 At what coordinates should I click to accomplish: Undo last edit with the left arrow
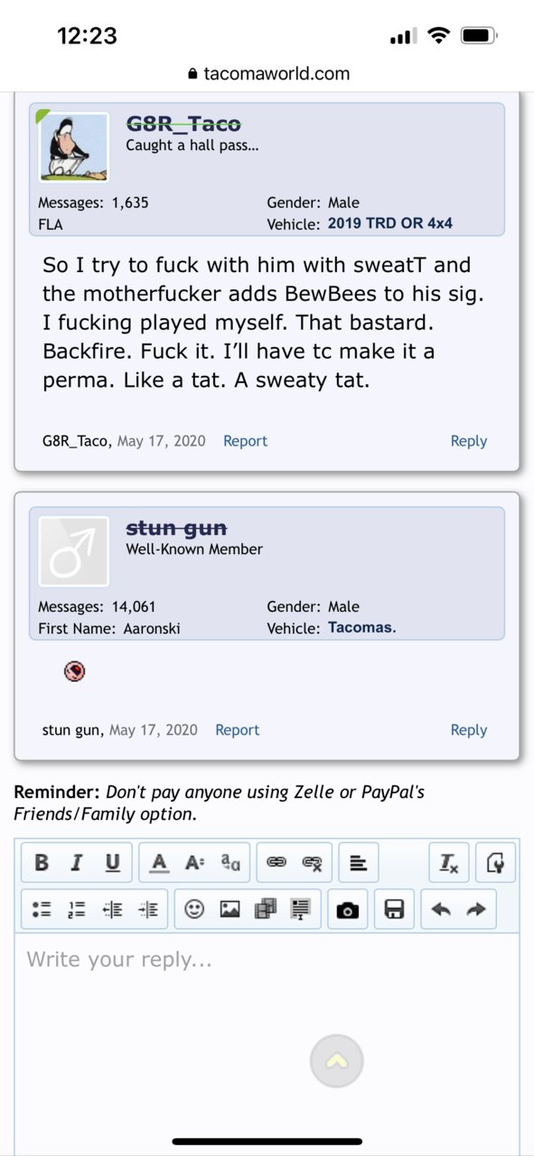pos(441,910)
